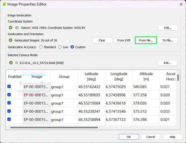186x143 pixels.
Task: Cancel the Image Properties Editor
Action: tap(151, 137)
